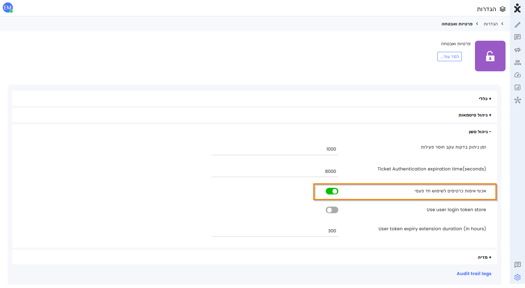Expand the ניהול סיסמאות section
Viewport: 525px width, 288px height.
click(x=254, y=115)
